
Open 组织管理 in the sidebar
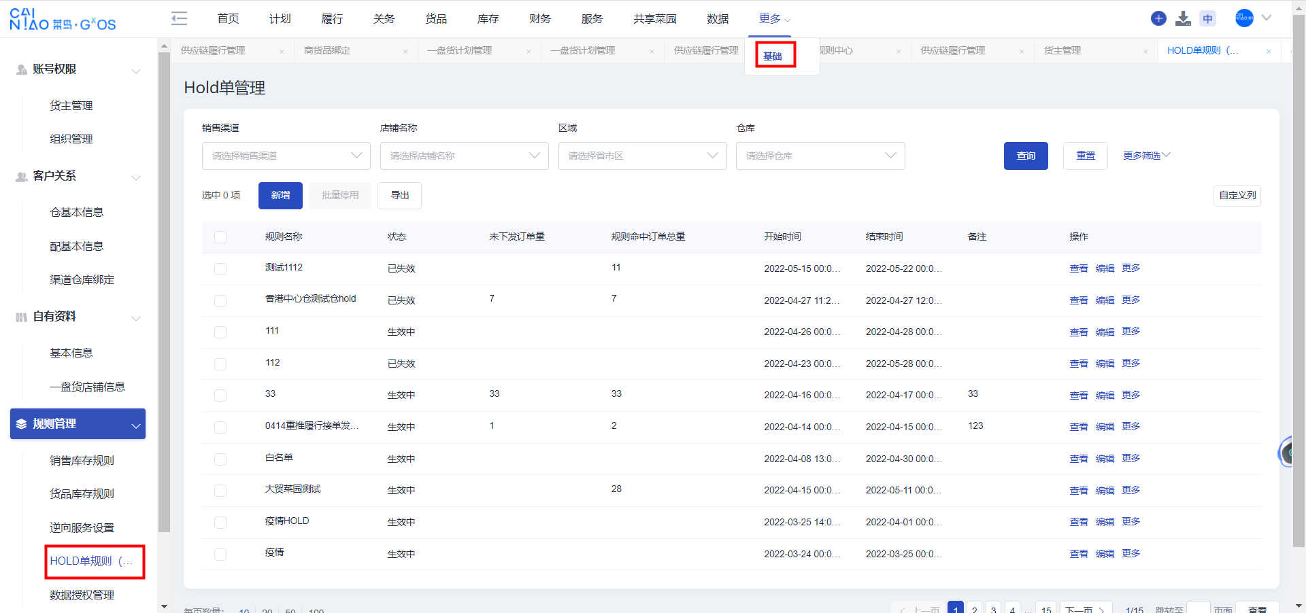click(x=71, y=139)
